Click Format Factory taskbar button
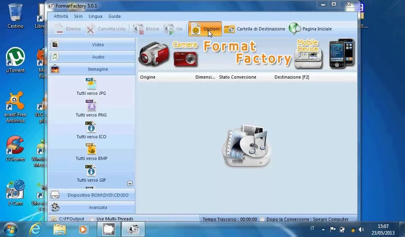Screen dimensions: 405x237 133,229
